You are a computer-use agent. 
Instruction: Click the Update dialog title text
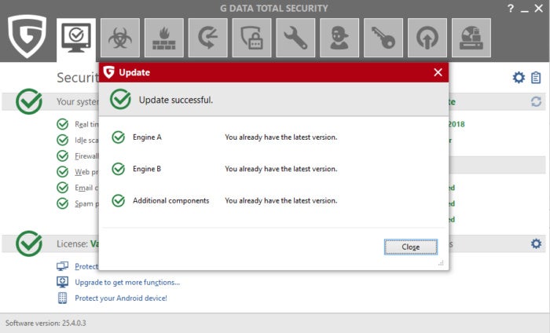[134, 72]
